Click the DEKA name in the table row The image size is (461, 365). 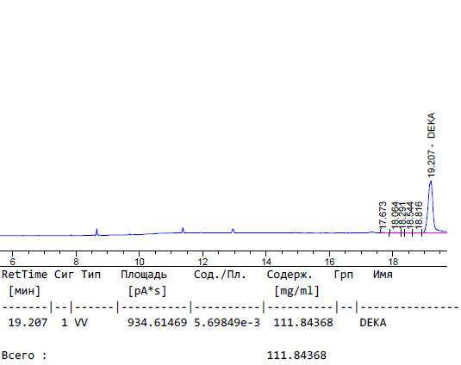[x=373, y=323]
